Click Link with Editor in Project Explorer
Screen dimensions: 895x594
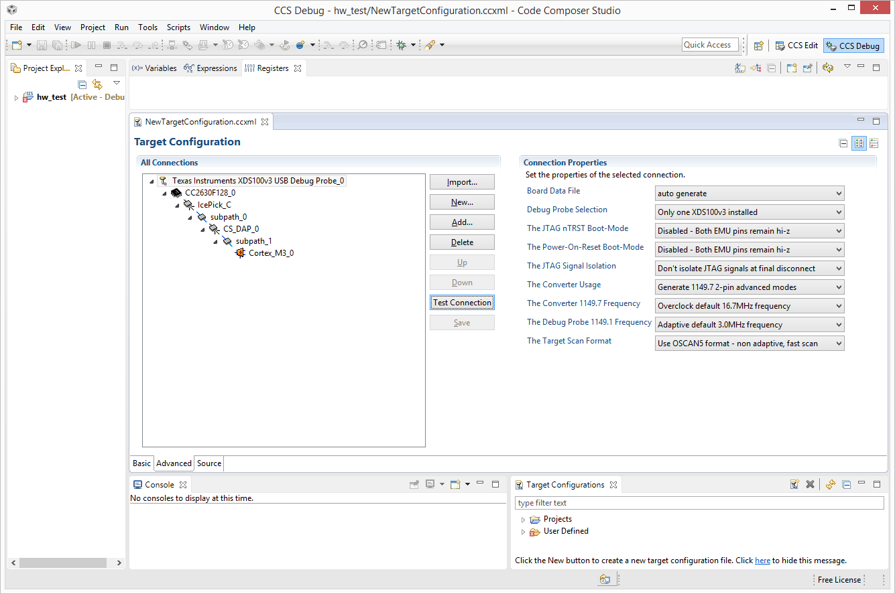97,84
